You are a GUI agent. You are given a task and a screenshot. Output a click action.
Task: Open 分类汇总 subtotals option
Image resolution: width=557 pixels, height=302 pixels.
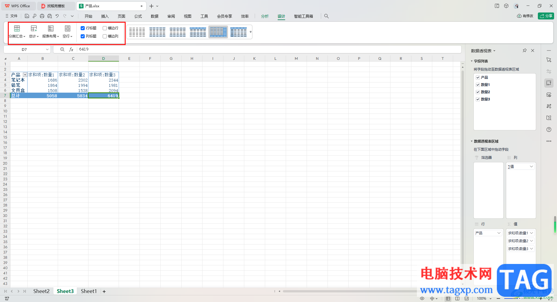(17, 32)
